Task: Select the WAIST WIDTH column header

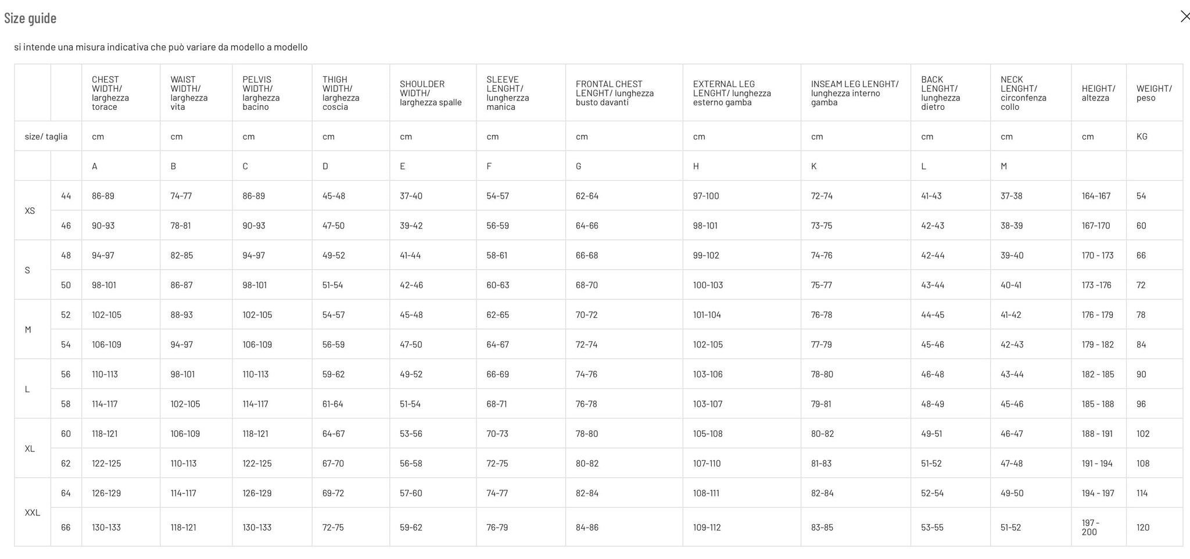Action: pyautogui.click(x=189, y=93)
